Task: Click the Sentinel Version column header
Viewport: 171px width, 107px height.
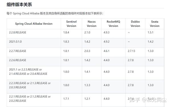Action: pos(72,24)
